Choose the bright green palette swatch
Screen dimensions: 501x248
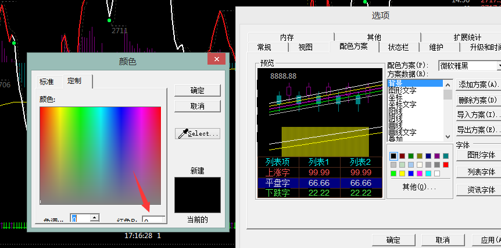pyautogui.click(x=393, y=173)
